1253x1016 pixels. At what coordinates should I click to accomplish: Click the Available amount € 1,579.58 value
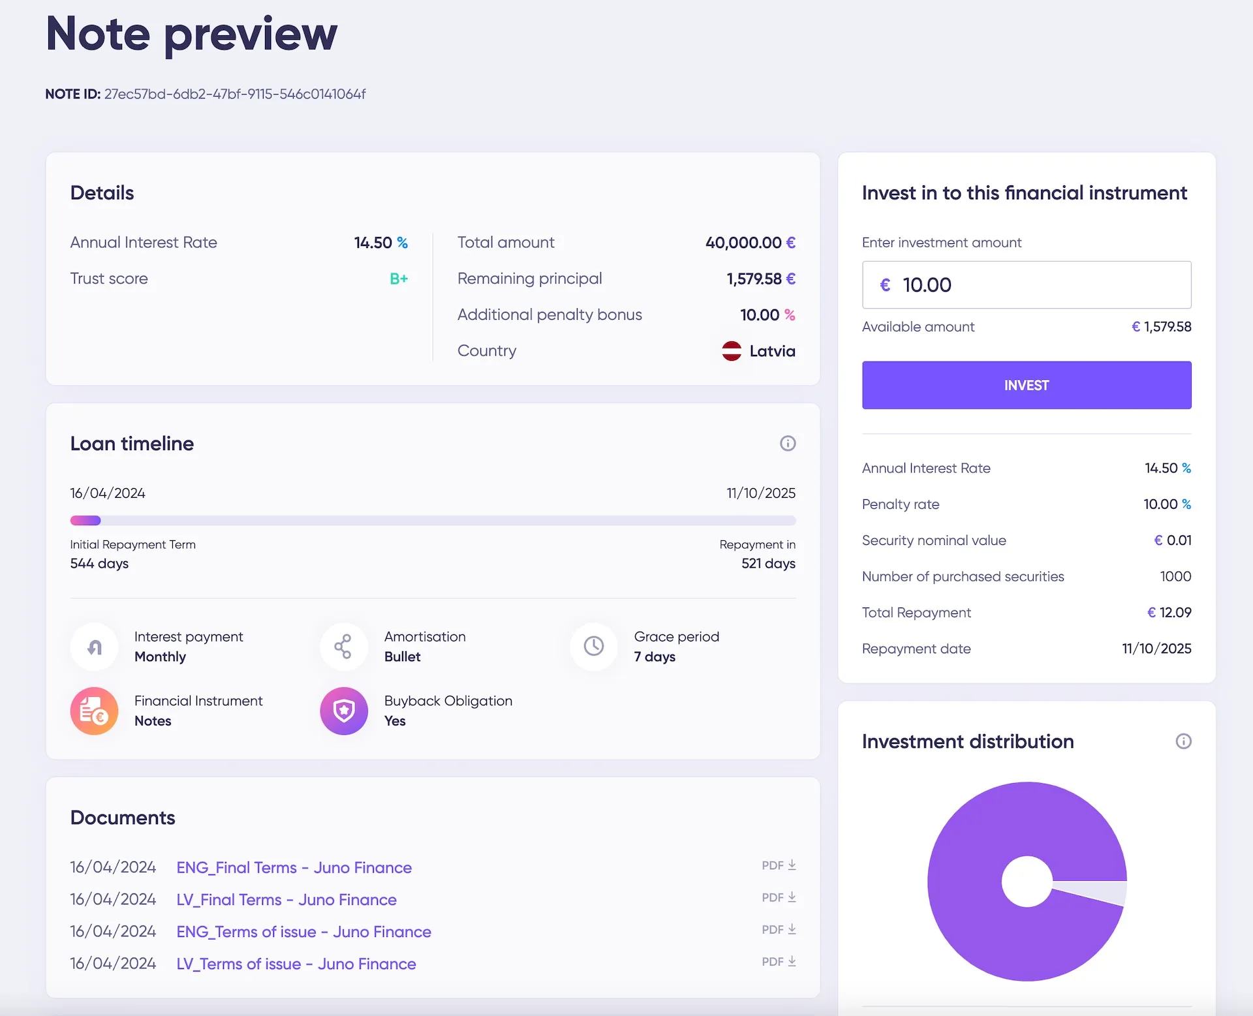click(x=1161, y=327)
